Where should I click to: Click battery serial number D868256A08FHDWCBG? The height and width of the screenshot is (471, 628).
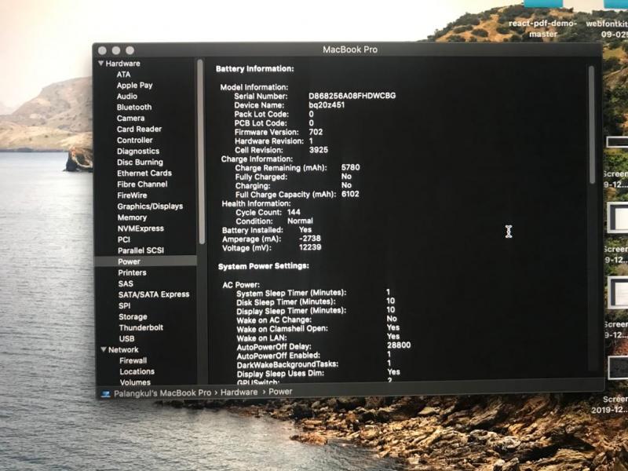coord(352,96)
